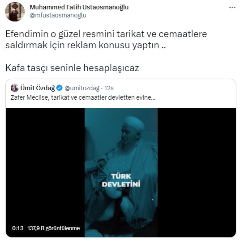Click the 0:13 video duration label
The image size is (240, 240).
click(x=18, y=228)
